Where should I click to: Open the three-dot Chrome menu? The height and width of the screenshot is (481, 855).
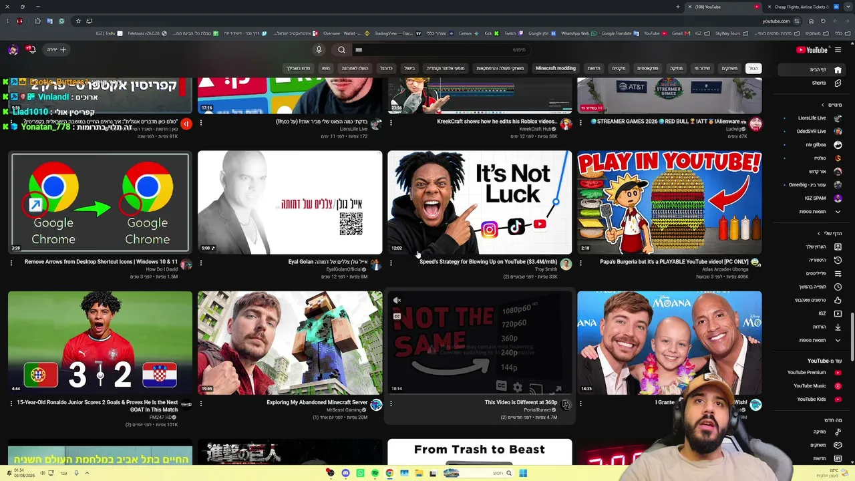coord(7,21)
